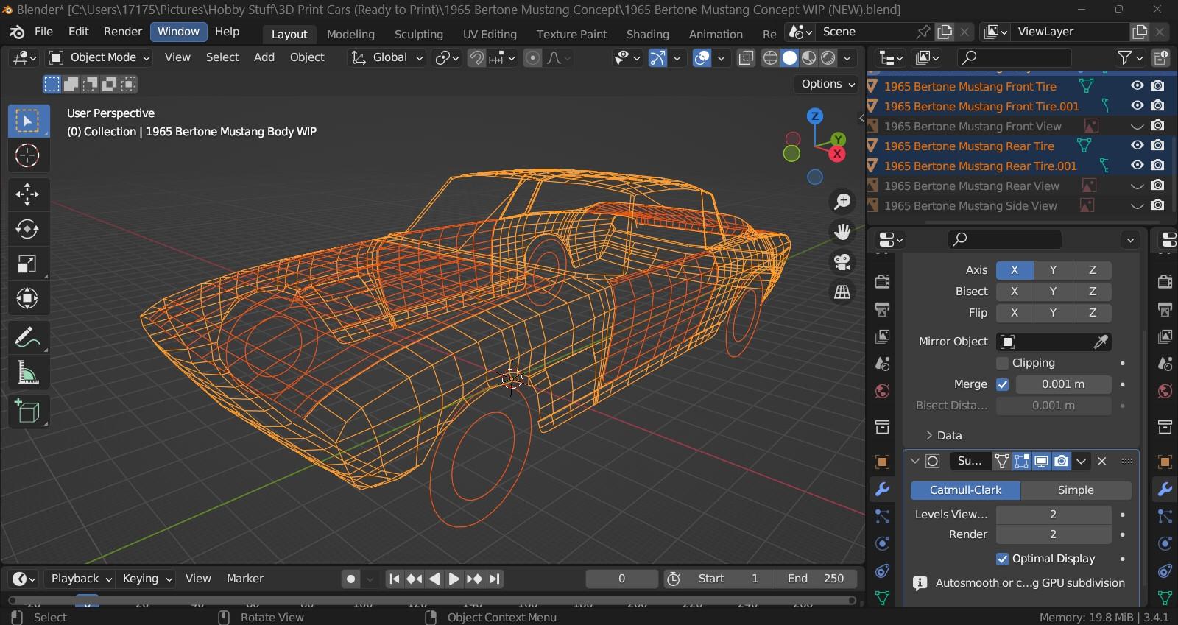Image resolution: width=1178 pixels, height=625 pixels.
Task: Open the File menu
Action: click(43, 32)
